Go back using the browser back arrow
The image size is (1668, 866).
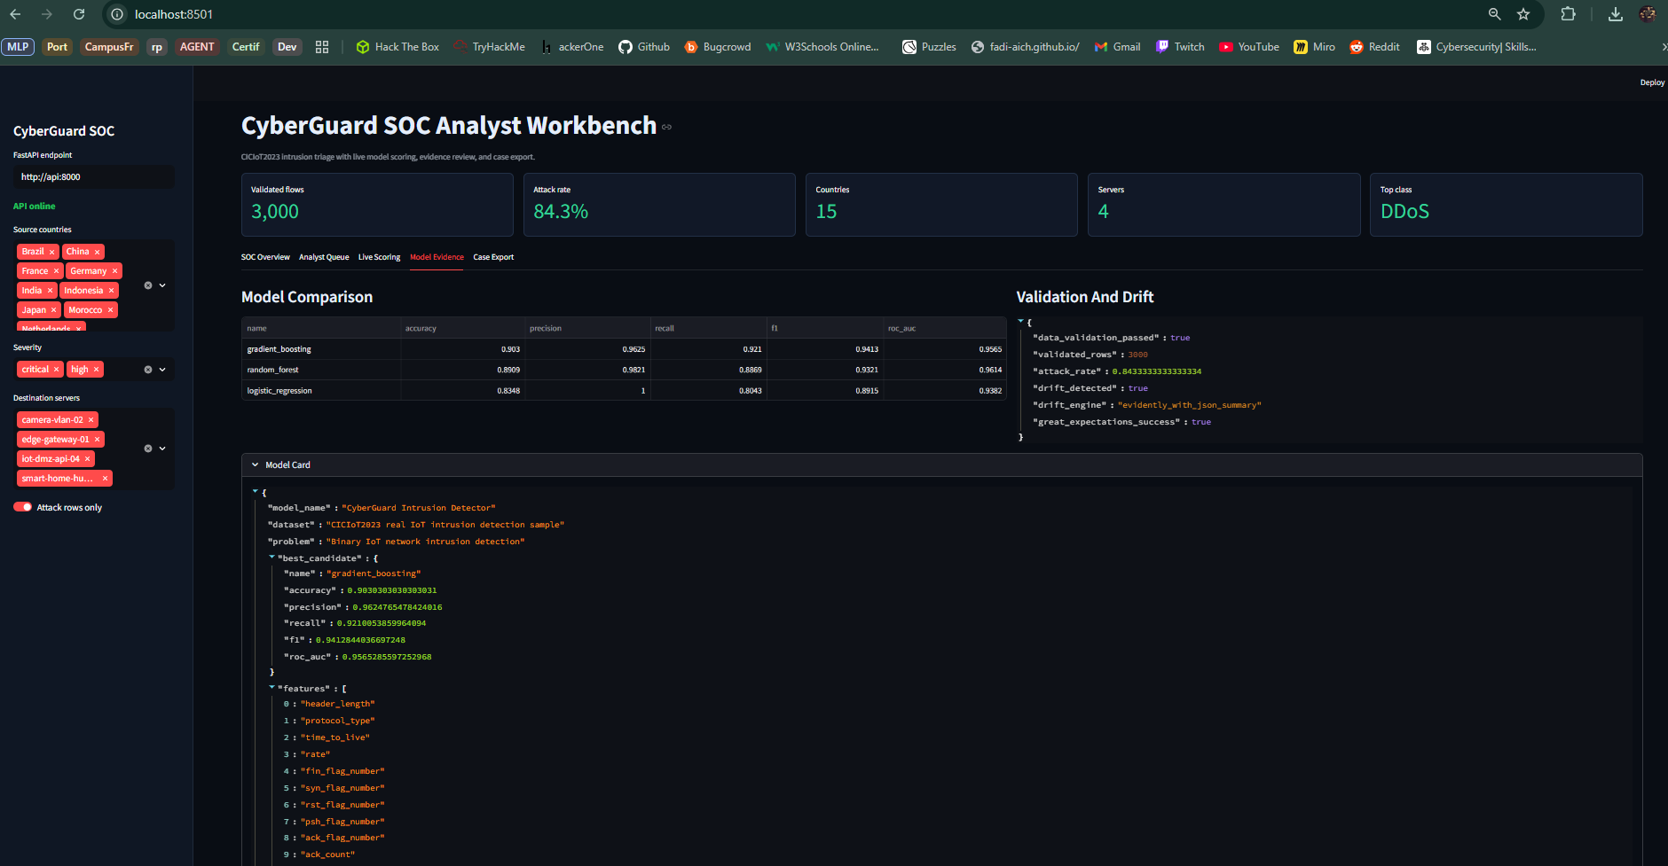(x=15, y=14)
